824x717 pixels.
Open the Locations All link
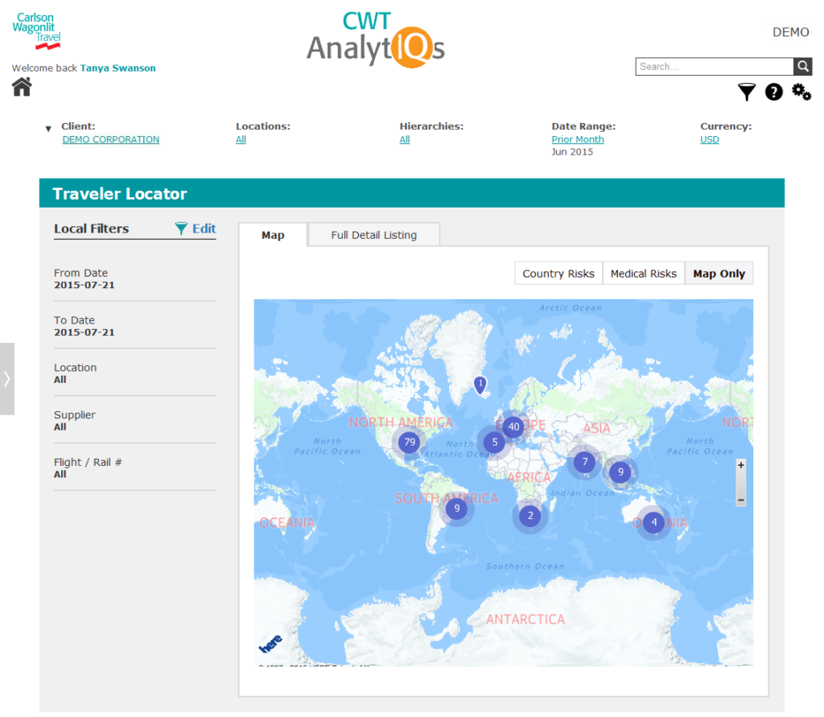click(241, 139)
